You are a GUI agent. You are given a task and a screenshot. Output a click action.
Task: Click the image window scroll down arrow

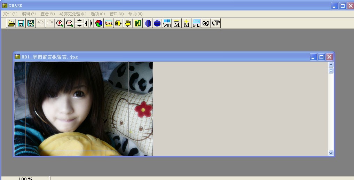331,153
